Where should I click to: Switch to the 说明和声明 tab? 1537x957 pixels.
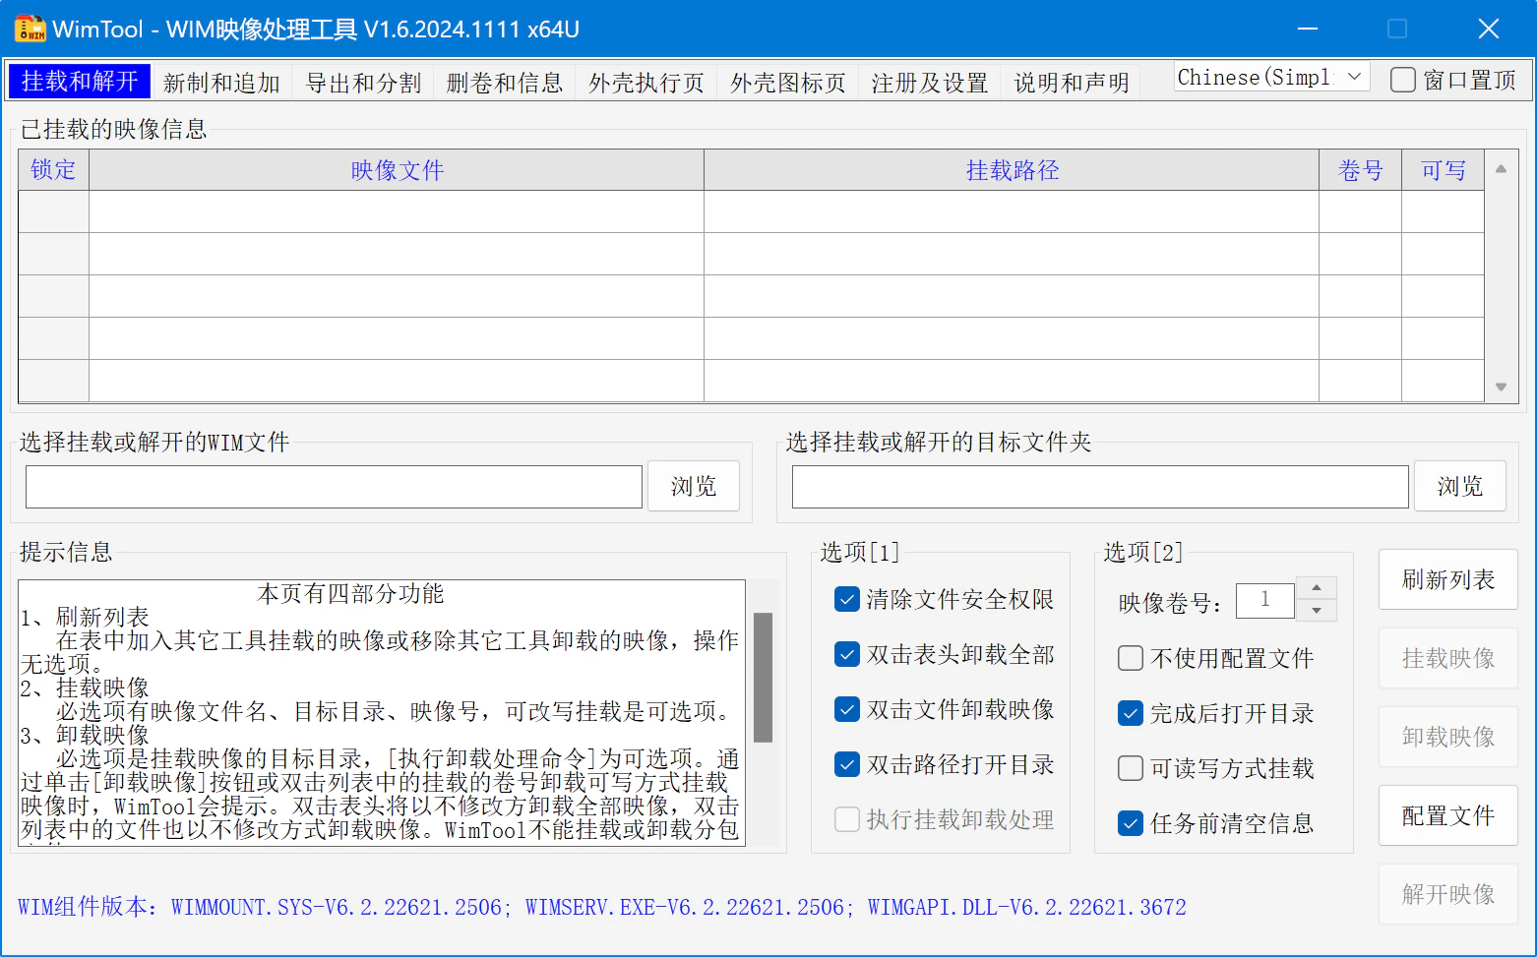1071,83
